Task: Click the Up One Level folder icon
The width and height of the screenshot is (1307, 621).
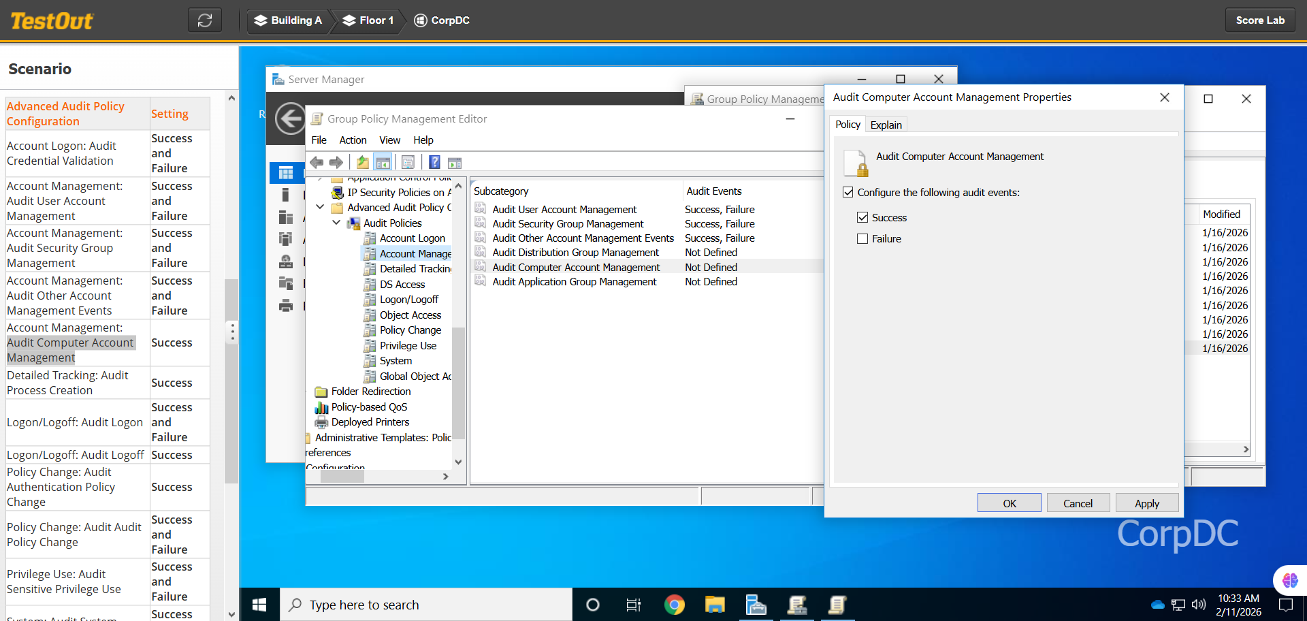Action: pos(363,163)
